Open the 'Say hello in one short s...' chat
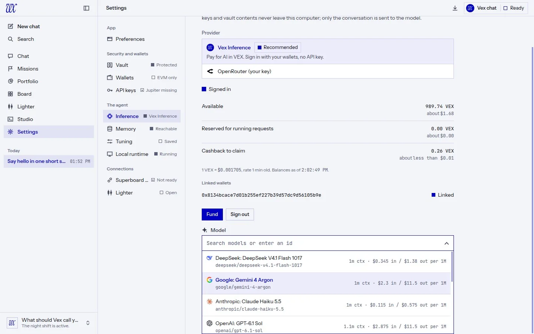Viewport: 534px width, 334px height. 49,161
